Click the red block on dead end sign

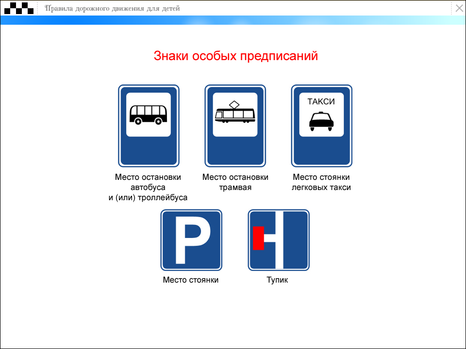258,238
